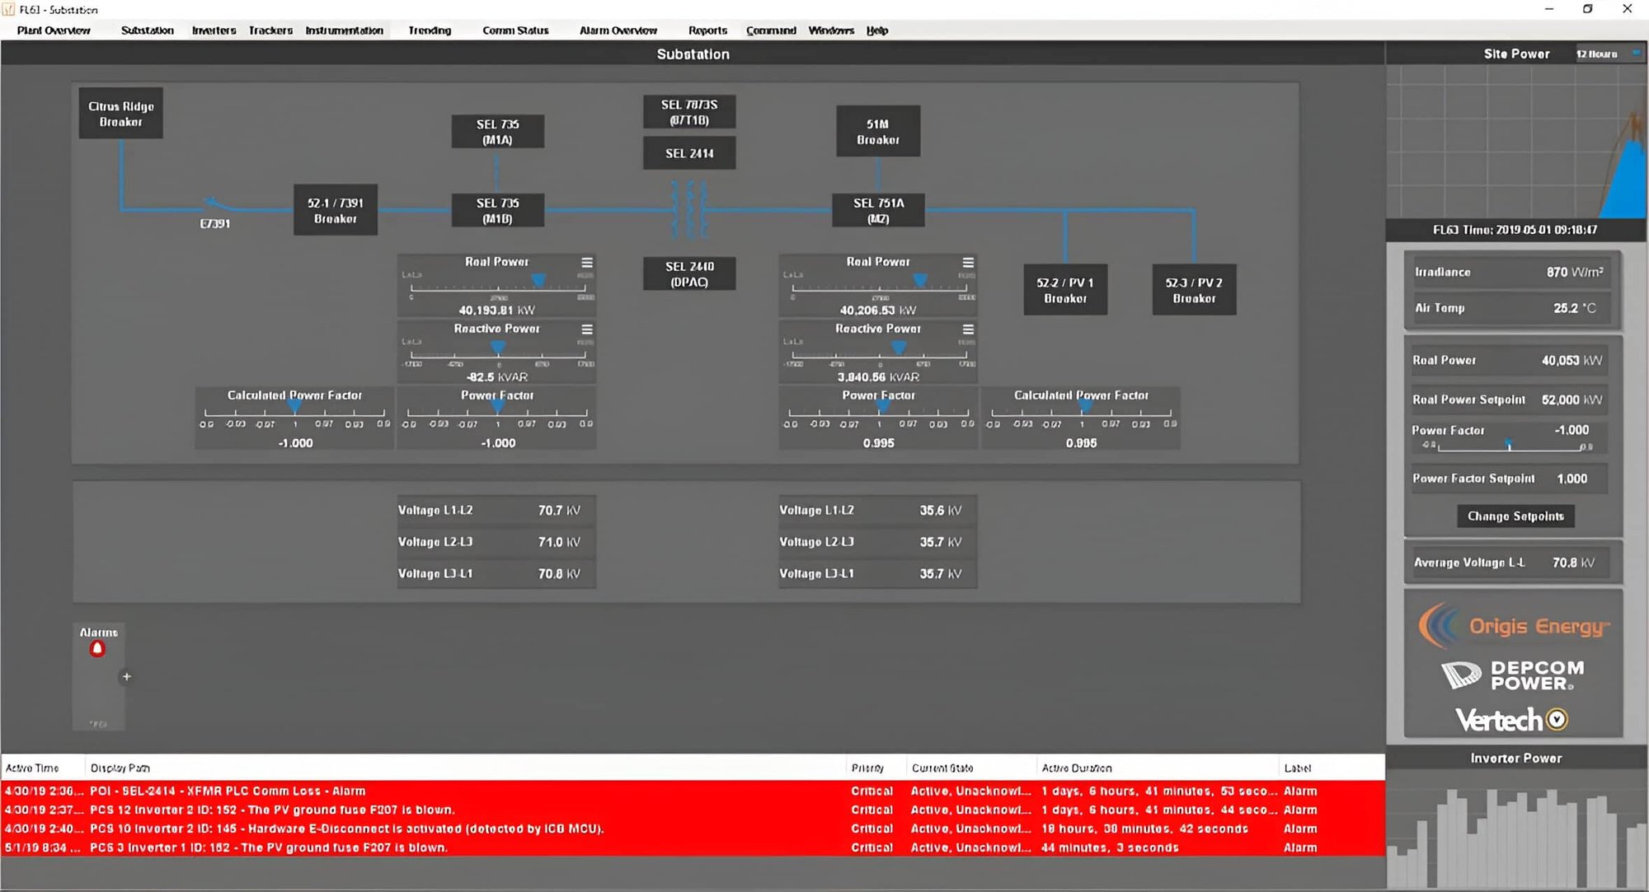Open the 52-2 / PV-1 Breaker
This screenshot has height=892, width=1649.
tap(1065, 289)
